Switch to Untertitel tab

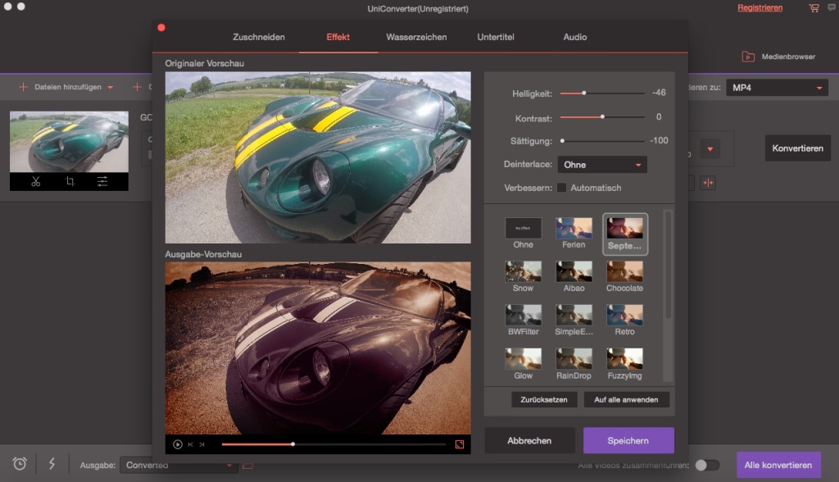point(497,37)
